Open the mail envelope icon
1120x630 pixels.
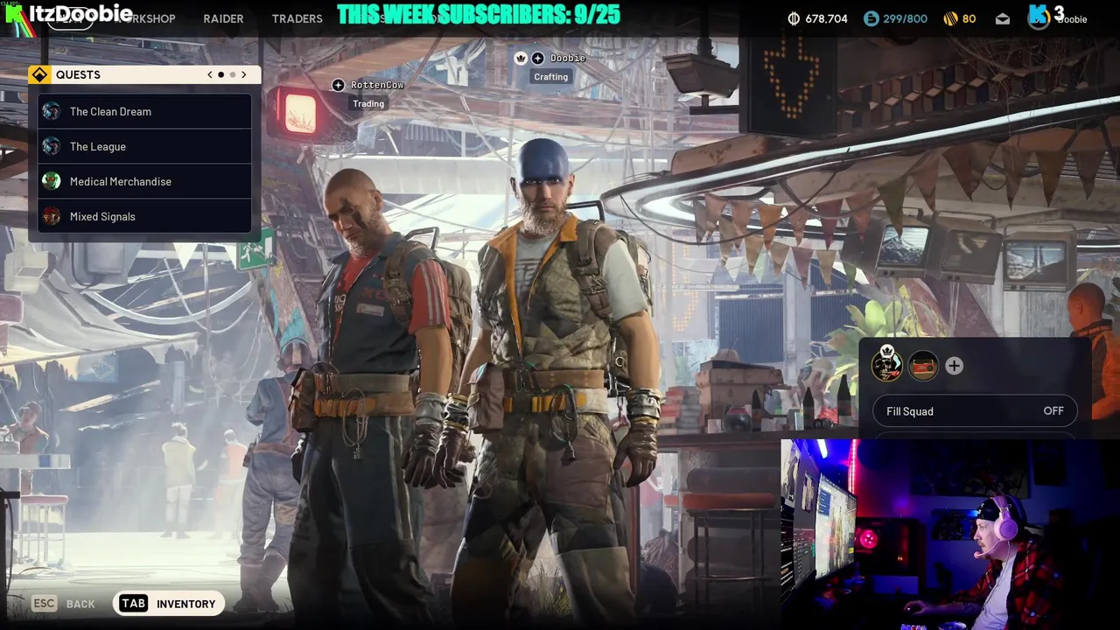[x=1003, y=18]
